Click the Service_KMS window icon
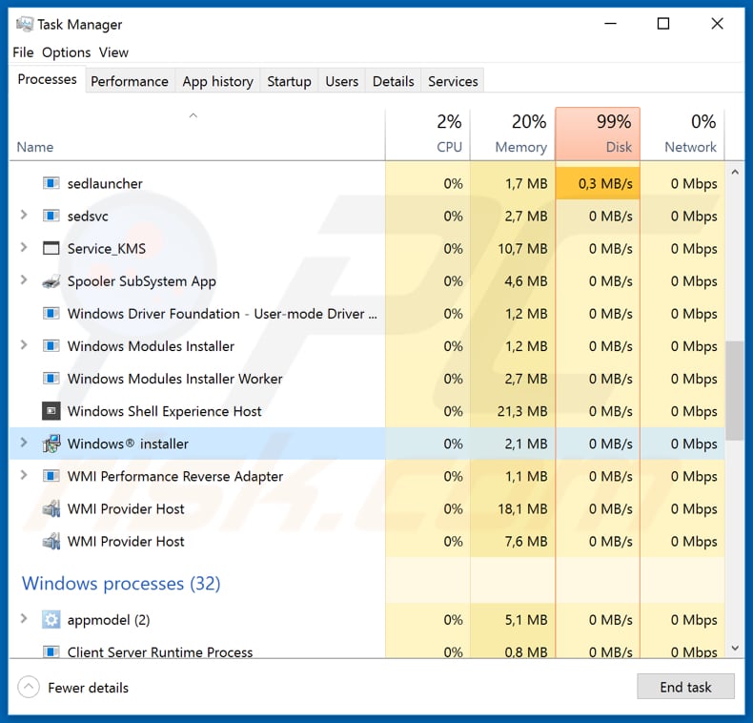The height and width of the screenshot is (723, 753). click(x=51, y=249)
